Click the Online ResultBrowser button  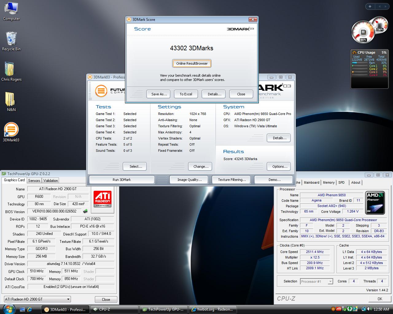tap(192, 63)
